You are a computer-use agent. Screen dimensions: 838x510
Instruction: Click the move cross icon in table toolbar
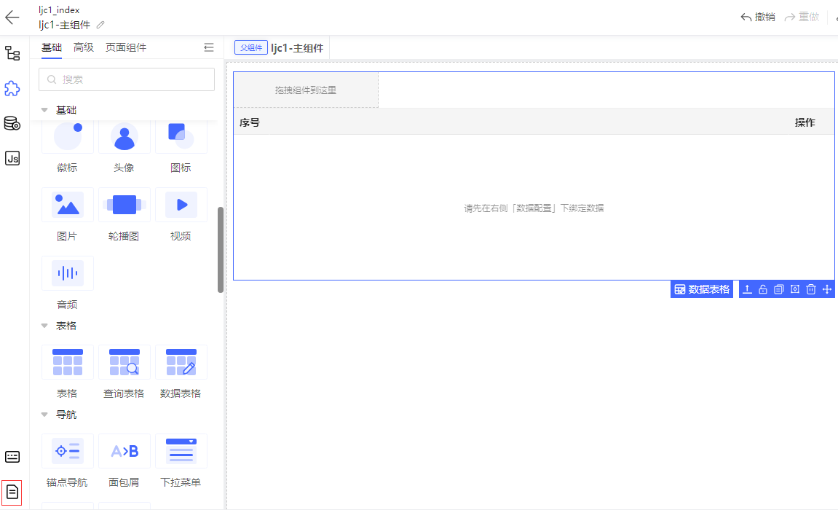(827, 289)
